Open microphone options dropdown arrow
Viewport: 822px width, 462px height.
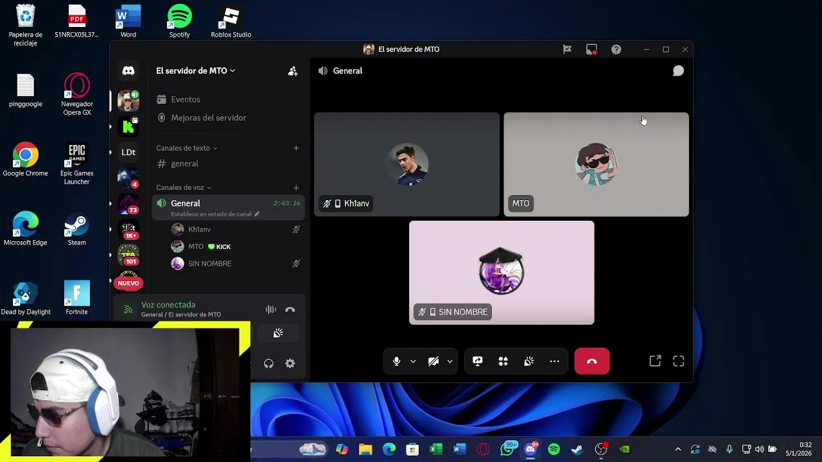pos(413,361)
